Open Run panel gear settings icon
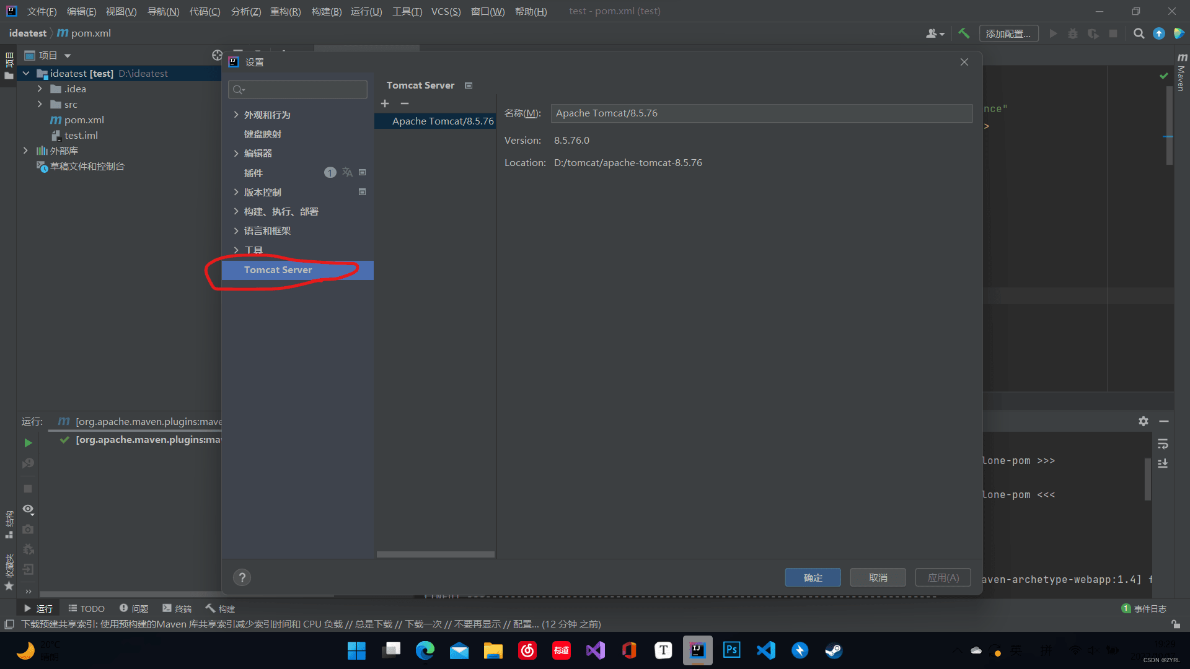Screen dimensions: 1190x669 pos(1144,421)
